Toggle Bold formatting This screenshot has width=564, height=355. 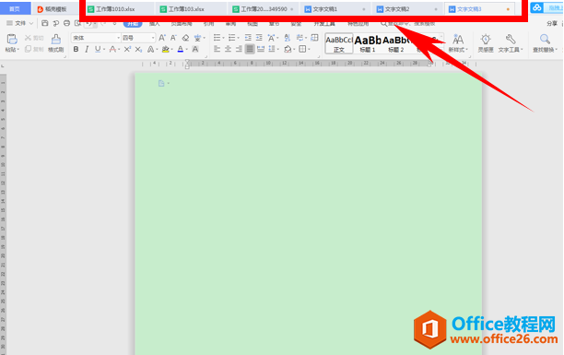(x=76, y=49)
